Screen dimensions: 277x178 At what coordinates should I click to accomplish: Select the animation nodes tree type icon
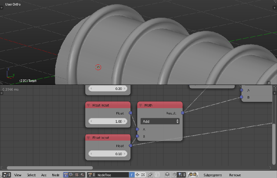click(66, 175)
